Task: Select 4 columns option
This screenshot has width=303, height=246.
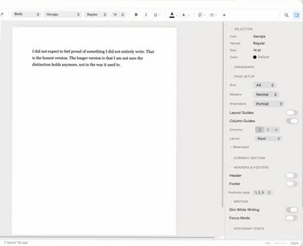Action: 276,130
